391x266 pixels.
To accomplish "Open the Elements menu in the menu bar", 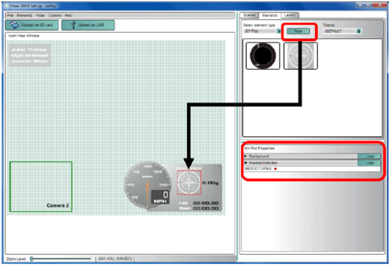I will tap(24, 16).
